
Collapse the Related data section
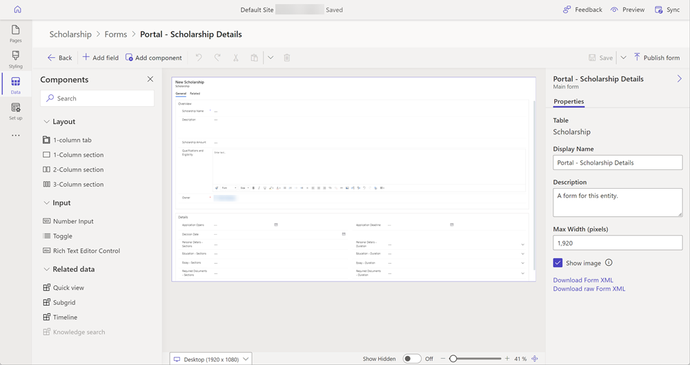47,269
